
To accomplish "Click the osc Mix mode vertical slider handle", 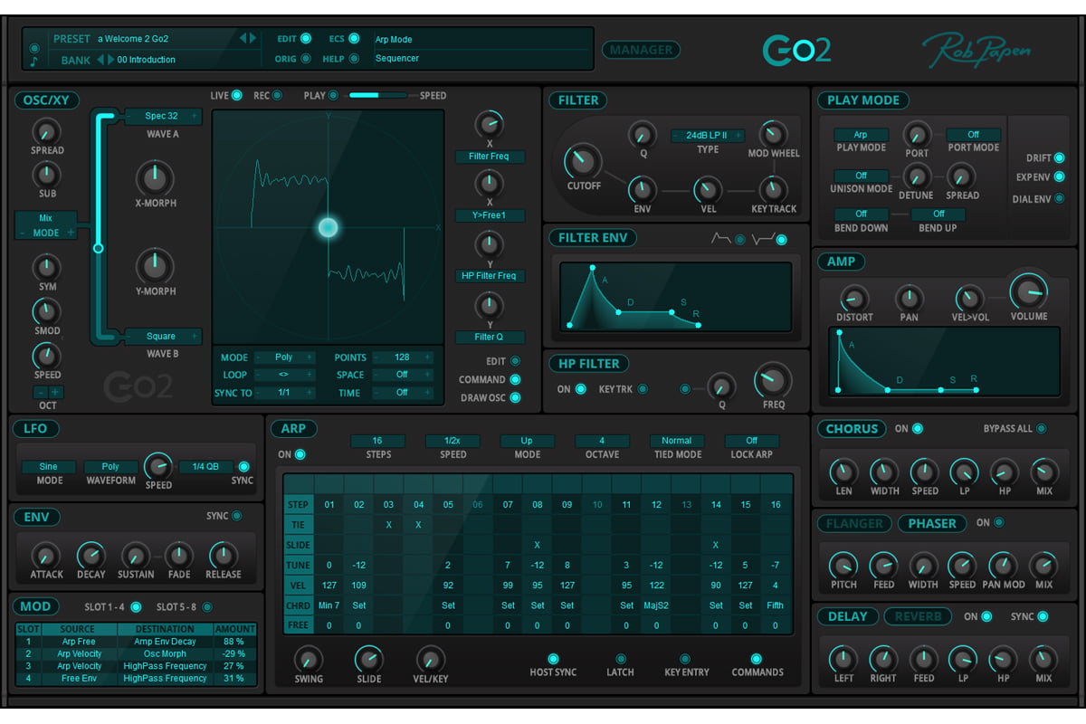I will coord(99,248).
